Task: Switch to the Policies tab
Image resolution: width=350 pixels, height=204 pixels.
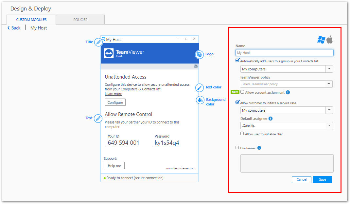Action: click(x=80, y=20)
